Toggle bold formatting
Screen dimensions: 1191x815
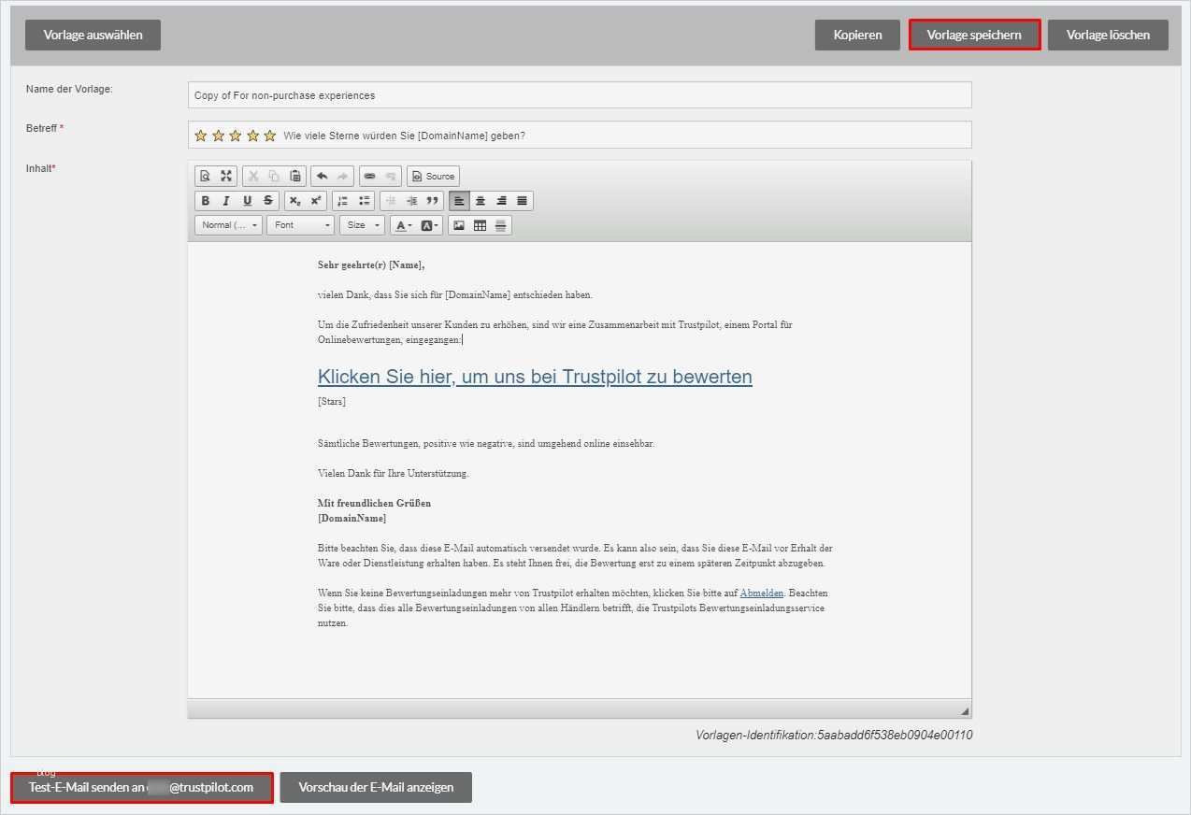click(x=206, y=200)
